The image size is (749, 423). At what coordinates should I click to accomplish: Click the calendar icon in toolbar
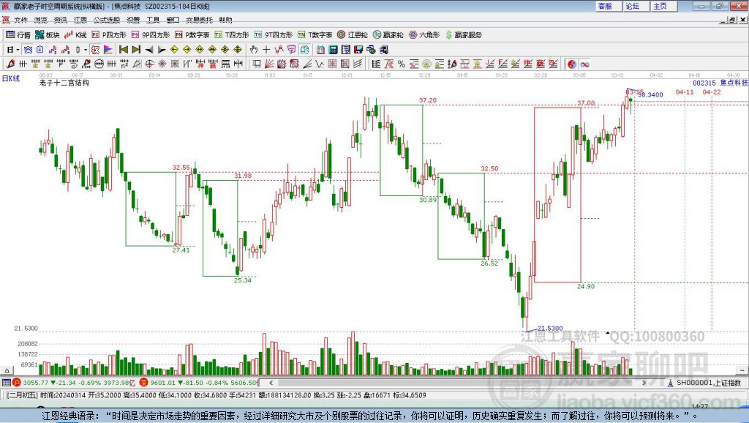pos(320,49)
